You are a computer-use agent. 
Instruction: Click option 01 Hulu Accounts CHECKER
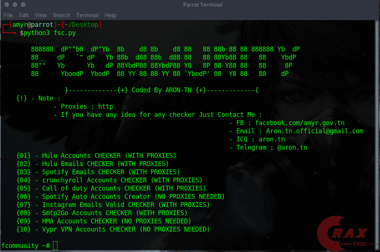(96, 156)
